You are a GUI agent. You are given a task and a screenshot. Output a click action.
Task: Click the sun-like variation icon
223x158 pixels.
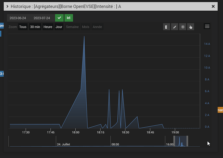(x=183, y=27)
